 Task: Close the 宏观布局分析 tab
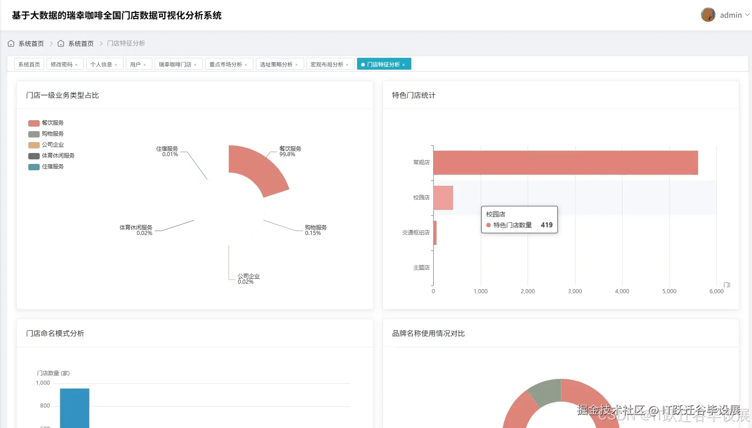tap(347, 65)
